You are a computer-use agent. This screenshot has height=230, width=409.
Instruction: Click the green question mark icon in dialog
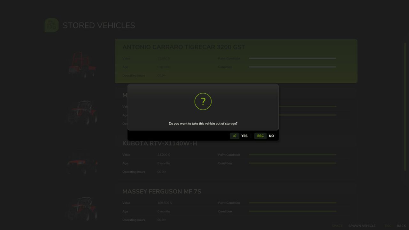point(203,101)
